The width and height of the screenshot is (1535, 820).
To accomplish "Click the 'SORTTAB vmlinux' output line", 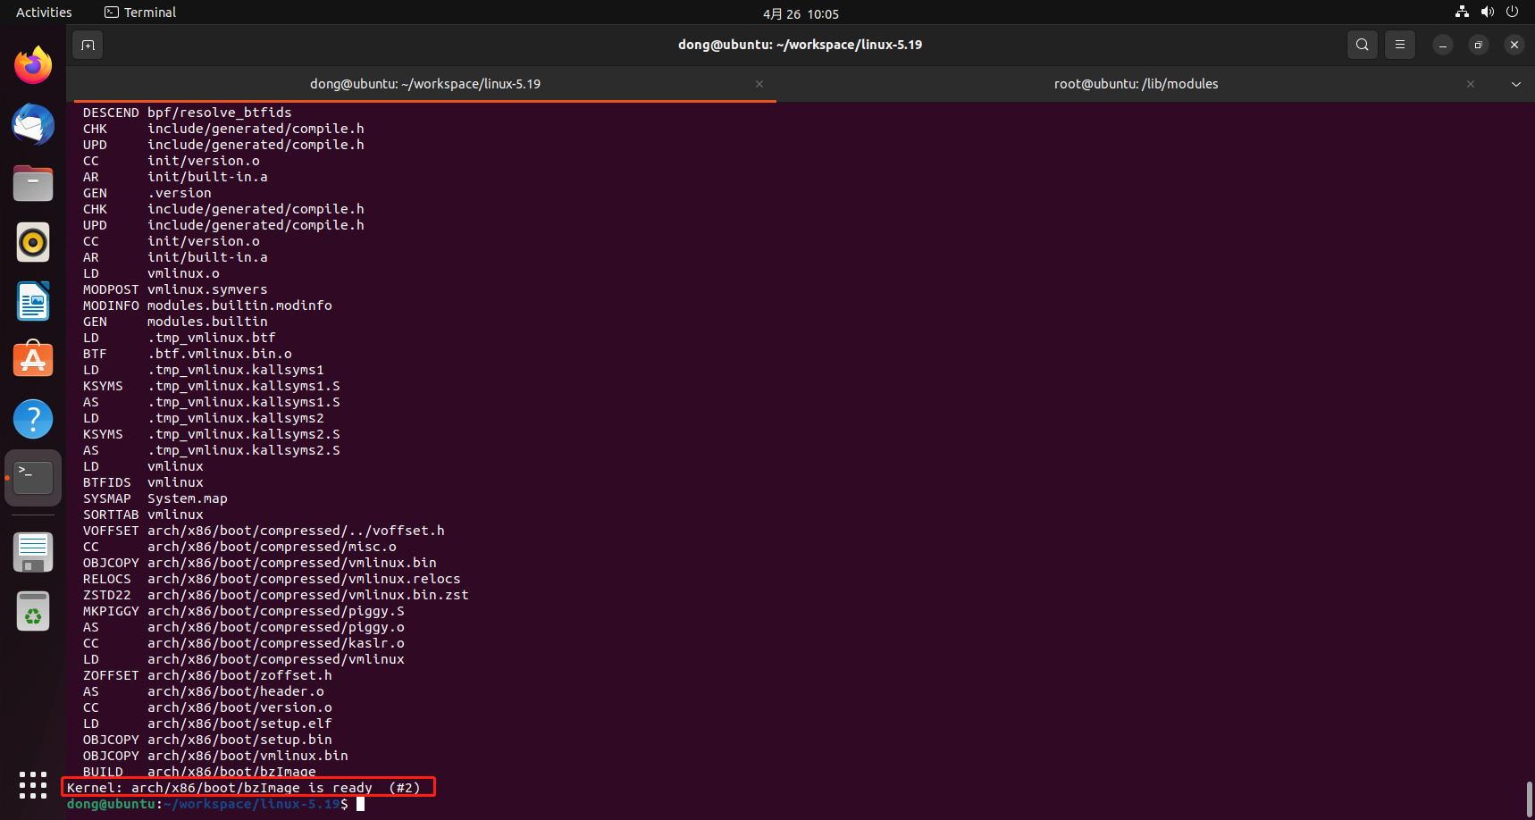I will 143,515.
